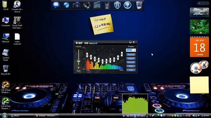Open the help question mark dock icon
Screen dimensions: 211x118
(128, 5)
